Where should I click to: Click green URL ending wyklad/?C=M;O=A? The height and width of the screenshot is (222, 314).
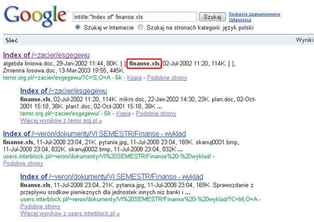[x=140, y=199]
